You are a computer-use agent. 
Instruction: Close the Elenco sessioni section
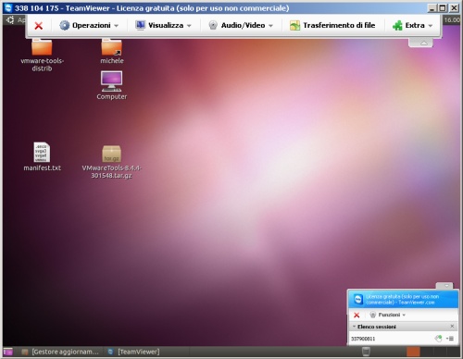[452, 327]
